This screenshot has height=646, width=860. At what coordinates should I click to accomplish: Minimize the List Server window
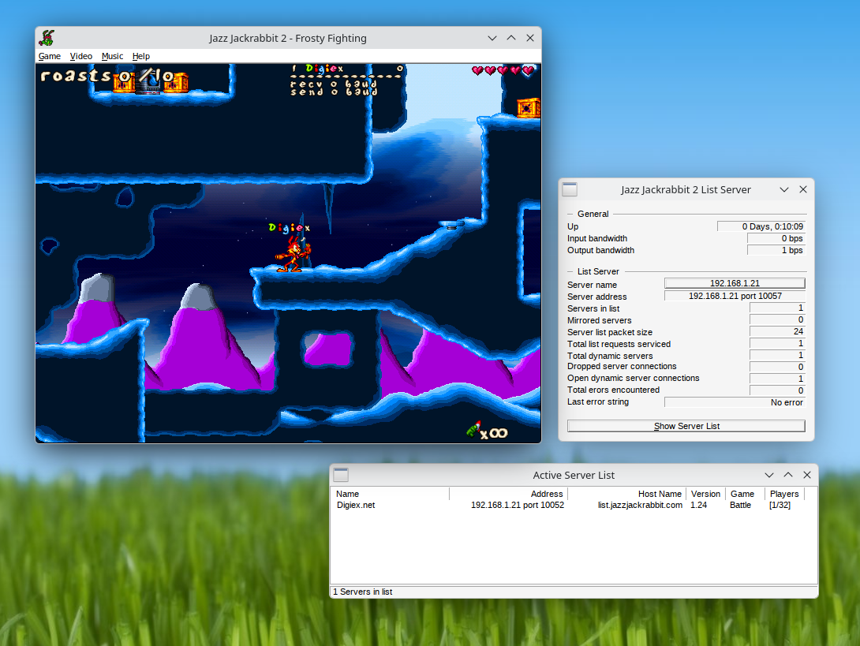pos(784,189)
